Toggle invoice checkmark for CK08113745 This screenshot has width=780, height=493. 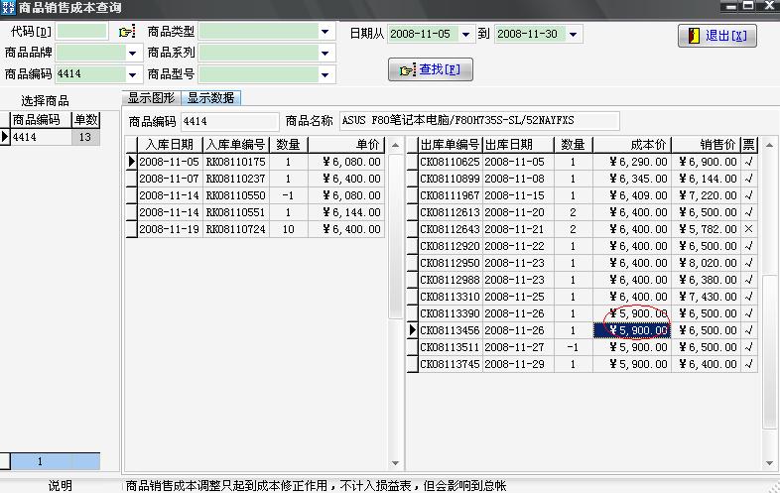[x=748, y=364]
